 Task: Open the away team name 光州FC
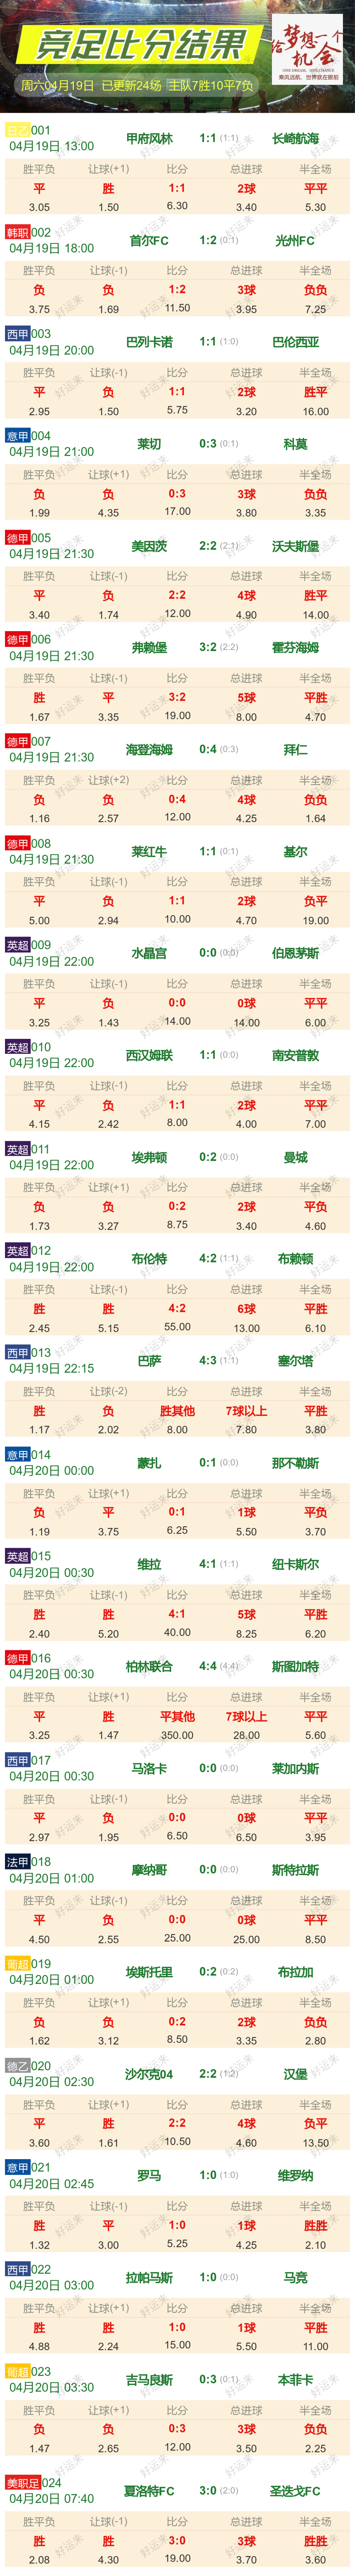coord(295,241)
